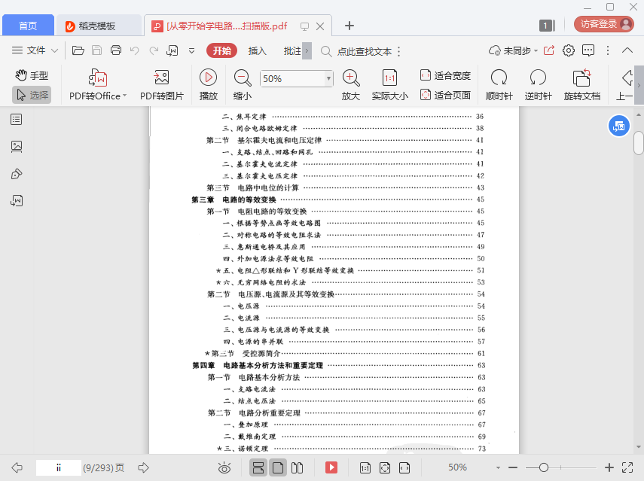Image resolution: width=644 pixels, height=481 pixels.
Task: Switch to the 开始 ribbon tab
Action: click(x=221, y=51)
